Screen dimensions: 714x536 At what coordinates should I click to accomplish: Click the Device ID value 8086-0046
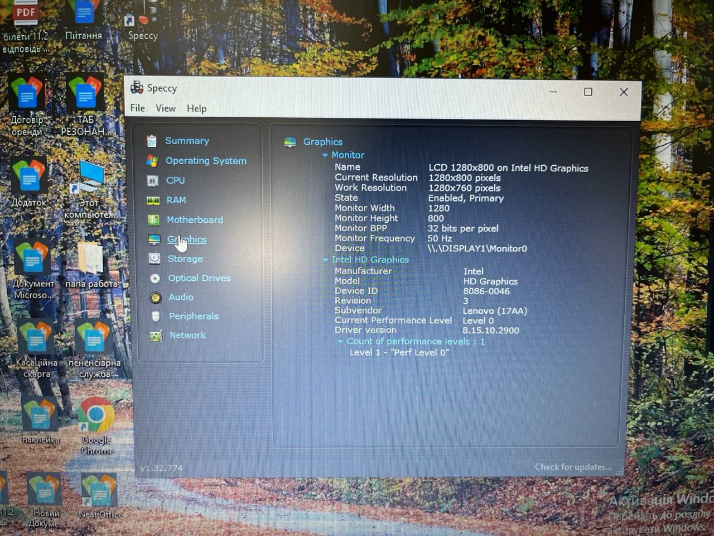[486, 291]
